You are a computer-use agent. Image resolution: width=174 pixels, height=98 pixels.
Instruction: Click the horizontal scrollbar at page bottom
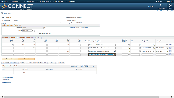(81, 97)
